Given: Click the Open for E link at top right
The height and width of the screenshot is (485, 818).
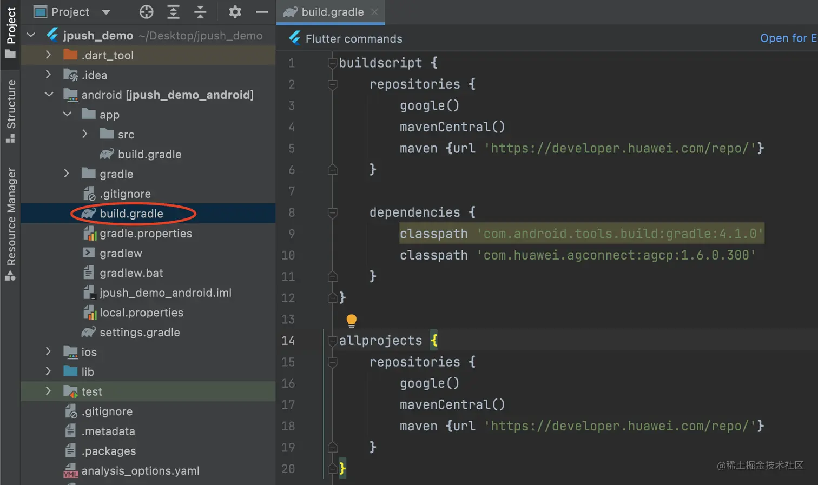Looking at the screenshot, I should click(788, 38).
